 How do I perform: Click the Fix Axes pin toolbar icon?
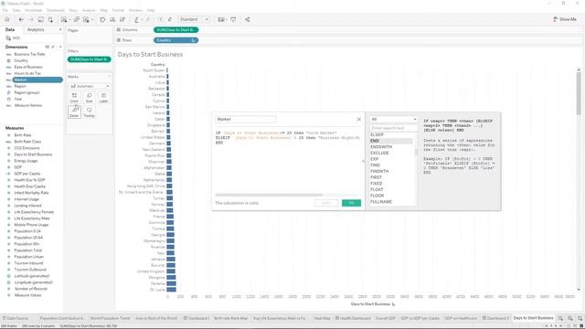[170, 19]
